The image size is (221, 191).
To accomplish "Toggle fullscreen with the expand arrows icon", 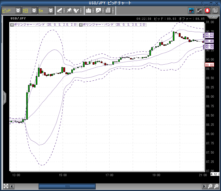I will (x=6, y=186).
